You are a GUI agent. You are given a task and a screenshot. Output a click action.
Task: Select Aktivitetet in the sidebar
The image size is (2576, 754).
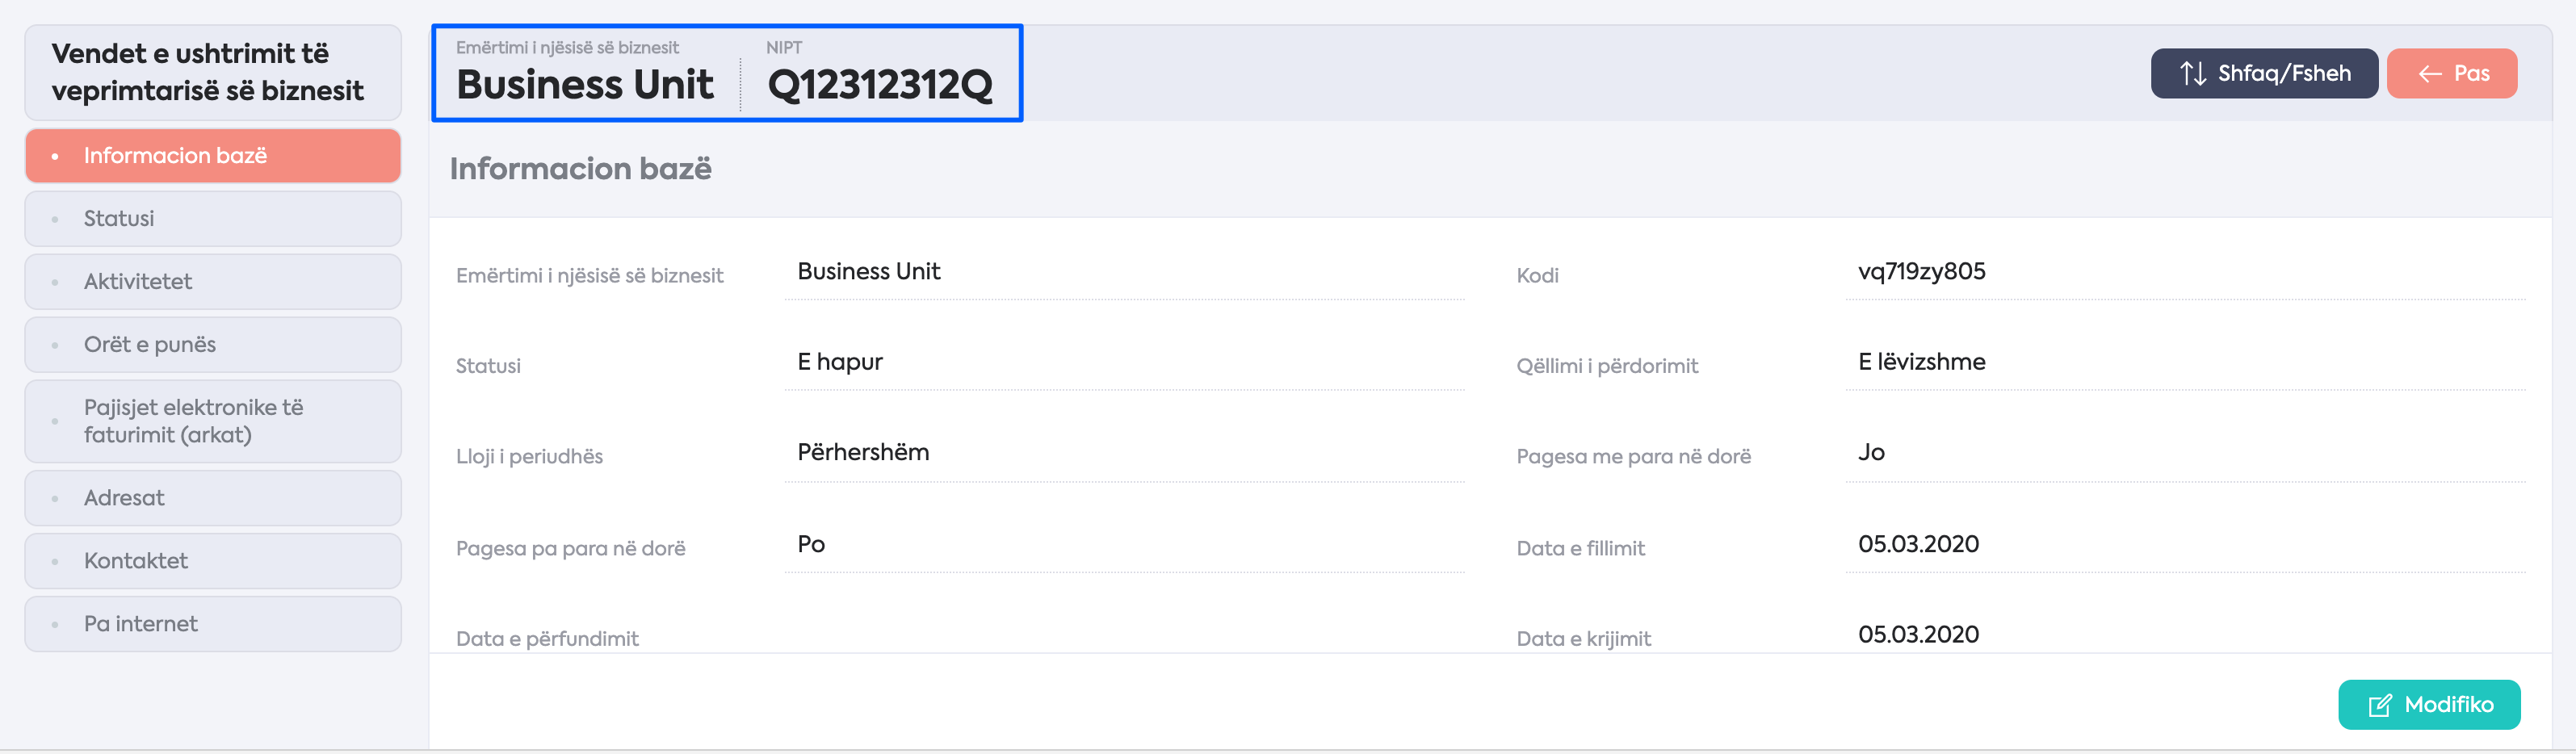[x=213, y=281]
